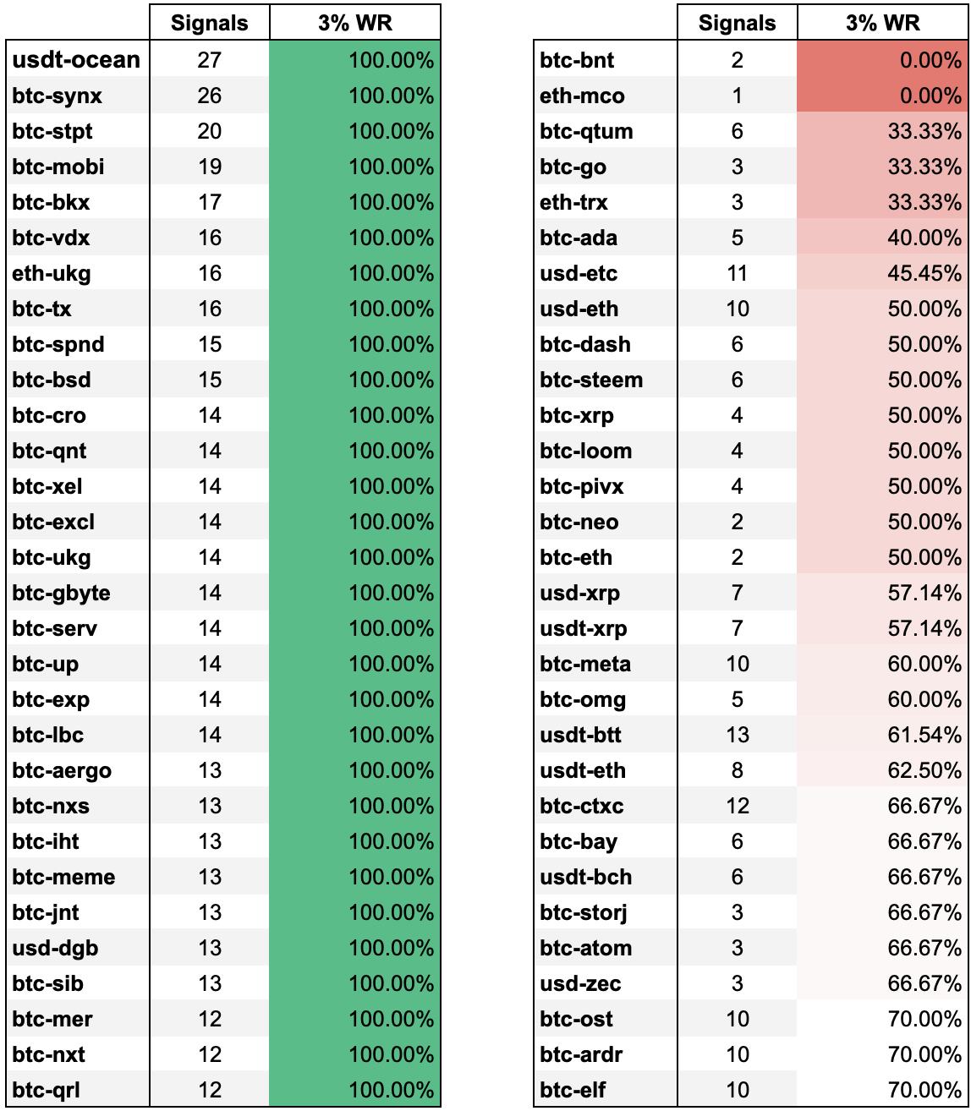Click the 45.45% win rate cell
This screenshot has width=971, height=1111.
pyautogui.click(x=882, y=273)
